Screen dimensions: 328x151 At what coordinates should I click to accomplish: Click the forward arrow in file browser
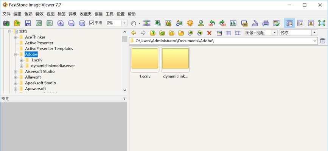(143, 33)
